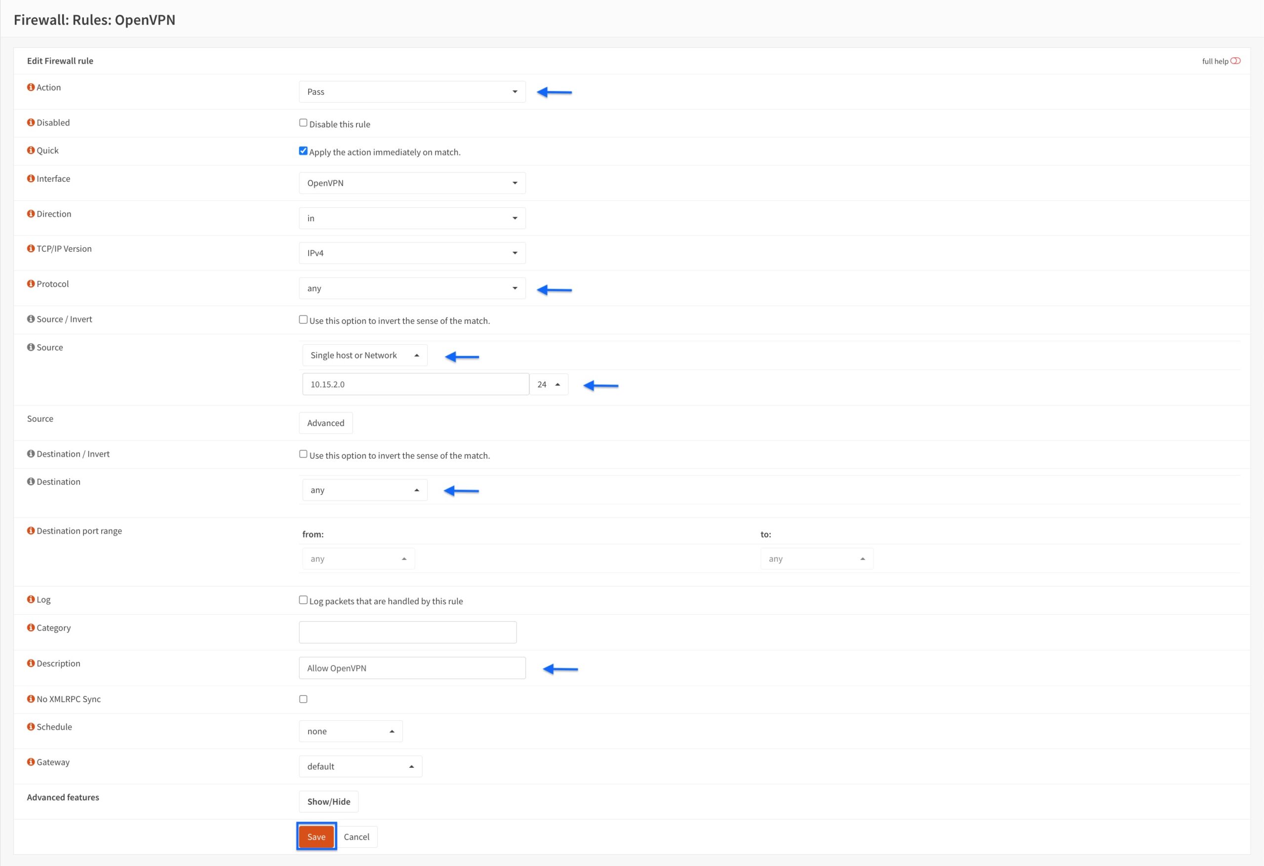Click the info icon beside Protocol
The image size is (1264, 866).
click(x=31, y=284)
